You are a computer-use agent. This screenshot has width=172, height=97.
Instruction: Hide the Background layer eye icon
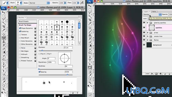pos(144,45)
